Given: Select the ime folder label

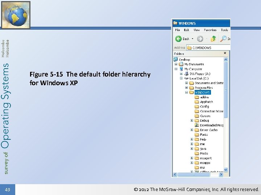Looking at the screenshot, I should (202, 144).
